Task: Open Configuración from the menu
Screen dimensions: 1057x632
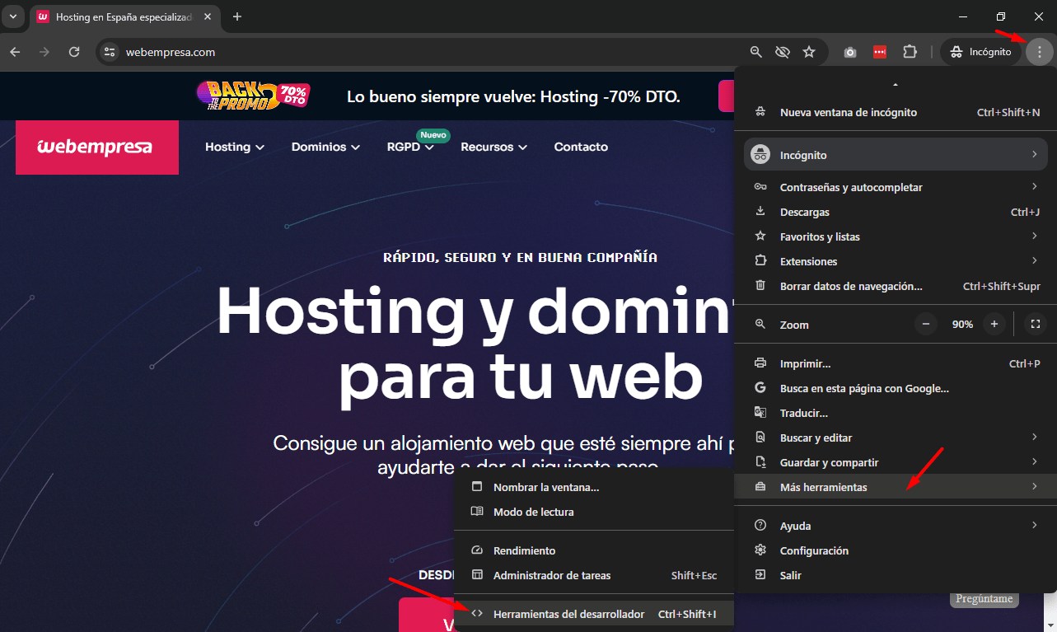Action: pyautogui.click(x=896, y=550)
